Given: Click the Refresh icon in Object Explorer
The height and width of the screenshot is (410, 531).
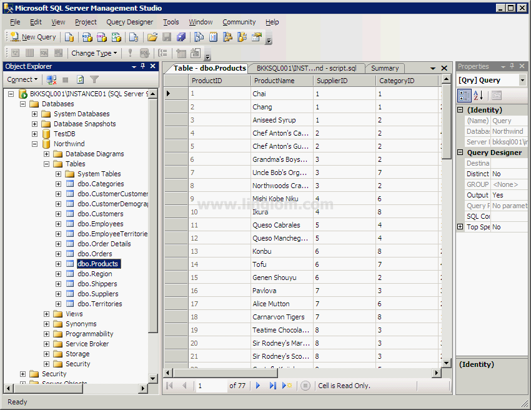Looking at the screenshot, I should (80, 79).
